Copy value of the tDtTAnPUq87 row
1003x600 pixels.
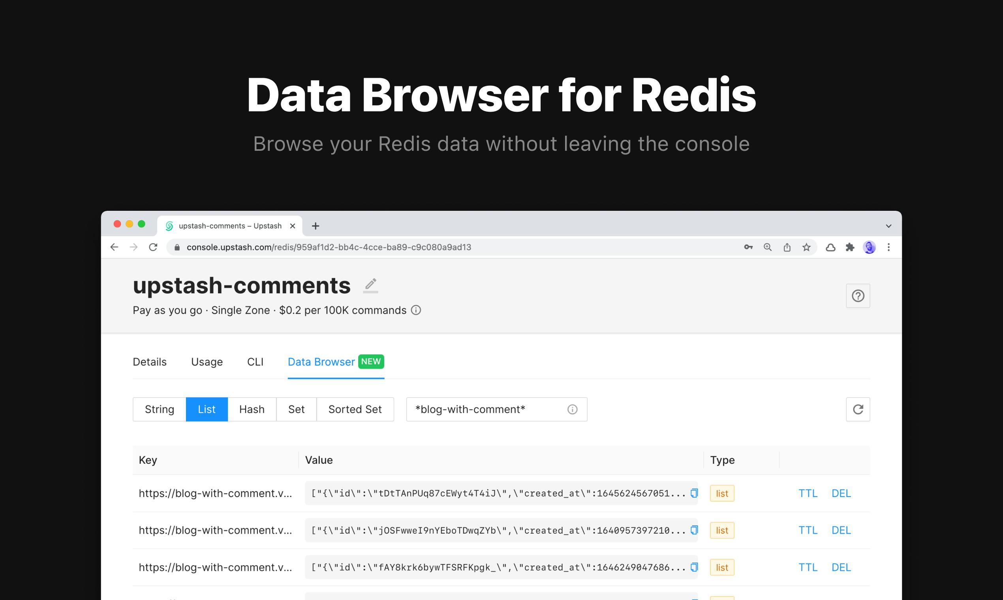click(x=694, y=493)
